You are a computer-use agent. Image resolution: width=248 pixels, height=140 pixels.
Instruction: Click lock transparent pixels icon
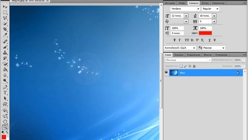(x=181, y=66)
